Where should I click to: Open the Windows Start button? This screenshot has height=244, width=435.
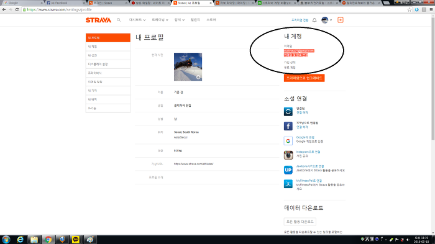click(x=6, y=239)
